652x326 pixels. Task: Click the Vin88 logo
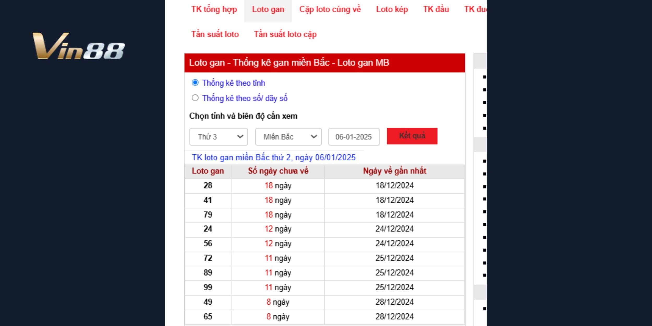79,46
